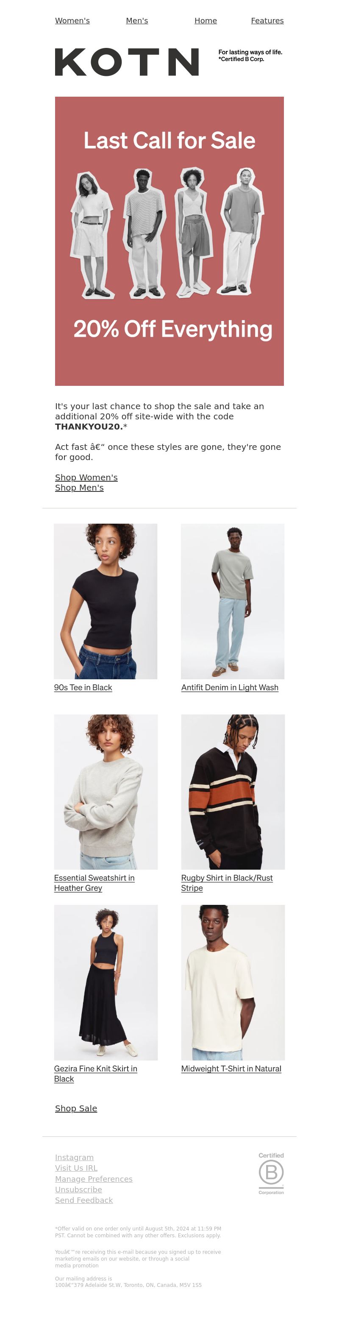Open the Features navigation link
Screen dimensions: 339x1317
pyautogui.click(x=267, y=20)
